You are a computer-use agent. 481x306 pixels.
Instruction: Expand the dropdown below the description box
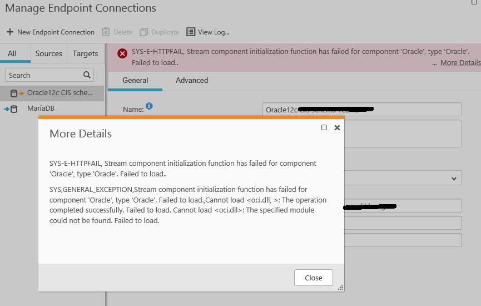pos(454,179)
